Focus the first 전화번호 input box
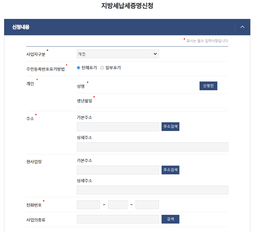This screenshot has height=232, width=253. (x=88, y=205)
